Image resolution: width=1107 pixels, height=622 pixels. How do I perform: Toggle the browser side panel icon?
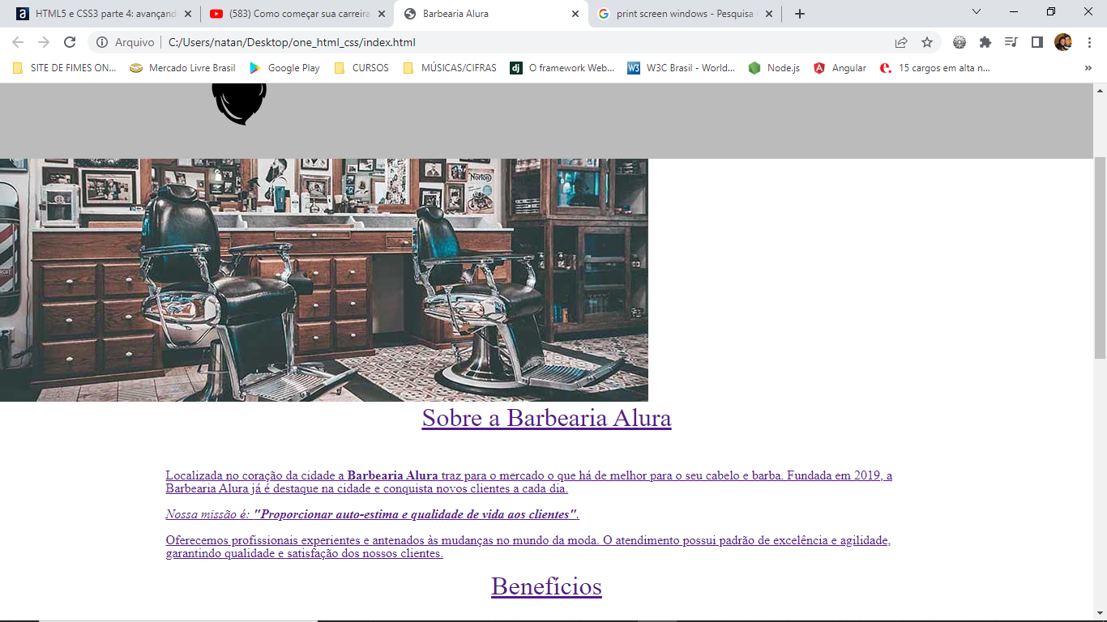pos(1036,42)
